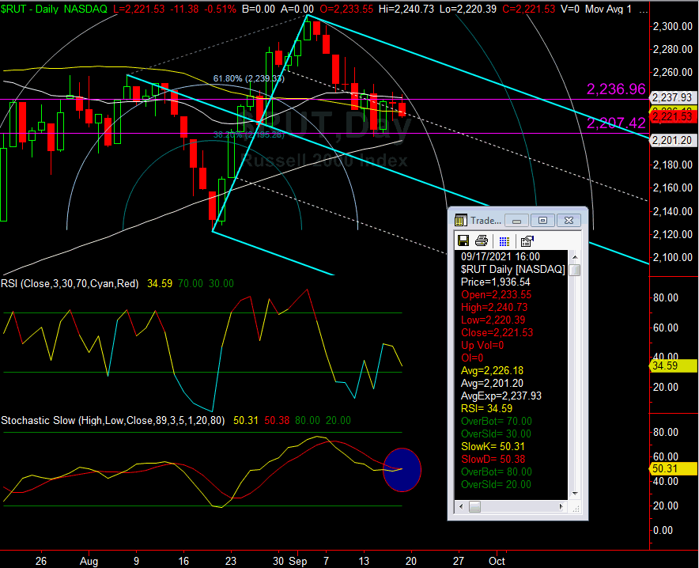Select the 2,207.42 magenta price label
This screenshot has height=568, width=699.
(x=616, y=123)
